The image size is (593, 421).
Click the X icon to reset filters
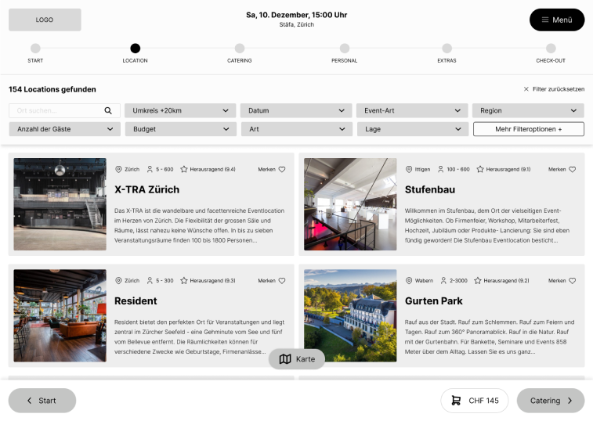[x=526, y=89]
